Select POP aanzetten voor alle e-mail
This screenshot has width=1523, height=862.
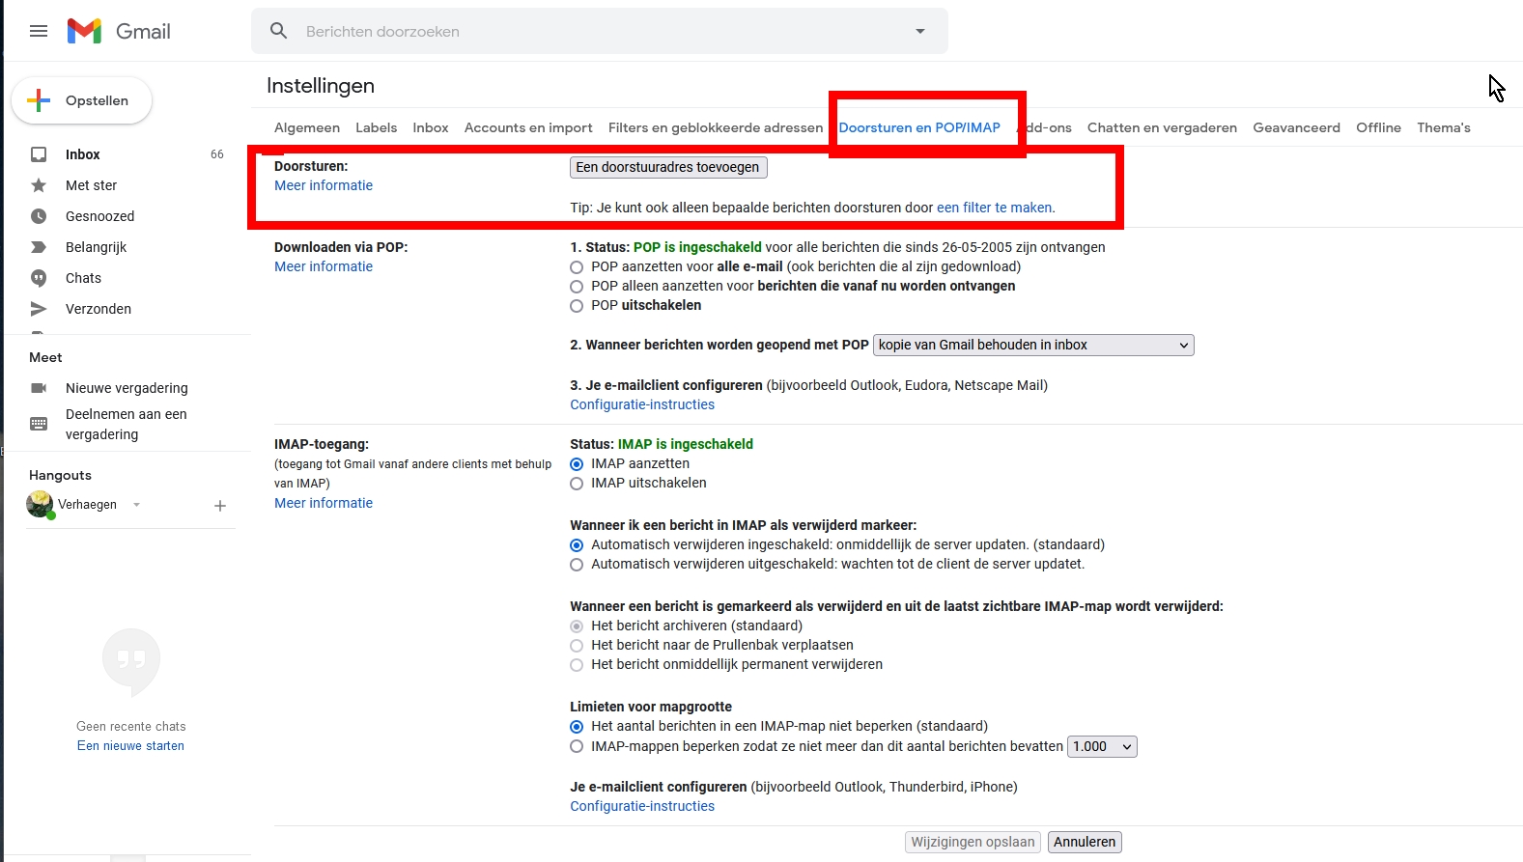click(577, 267)
